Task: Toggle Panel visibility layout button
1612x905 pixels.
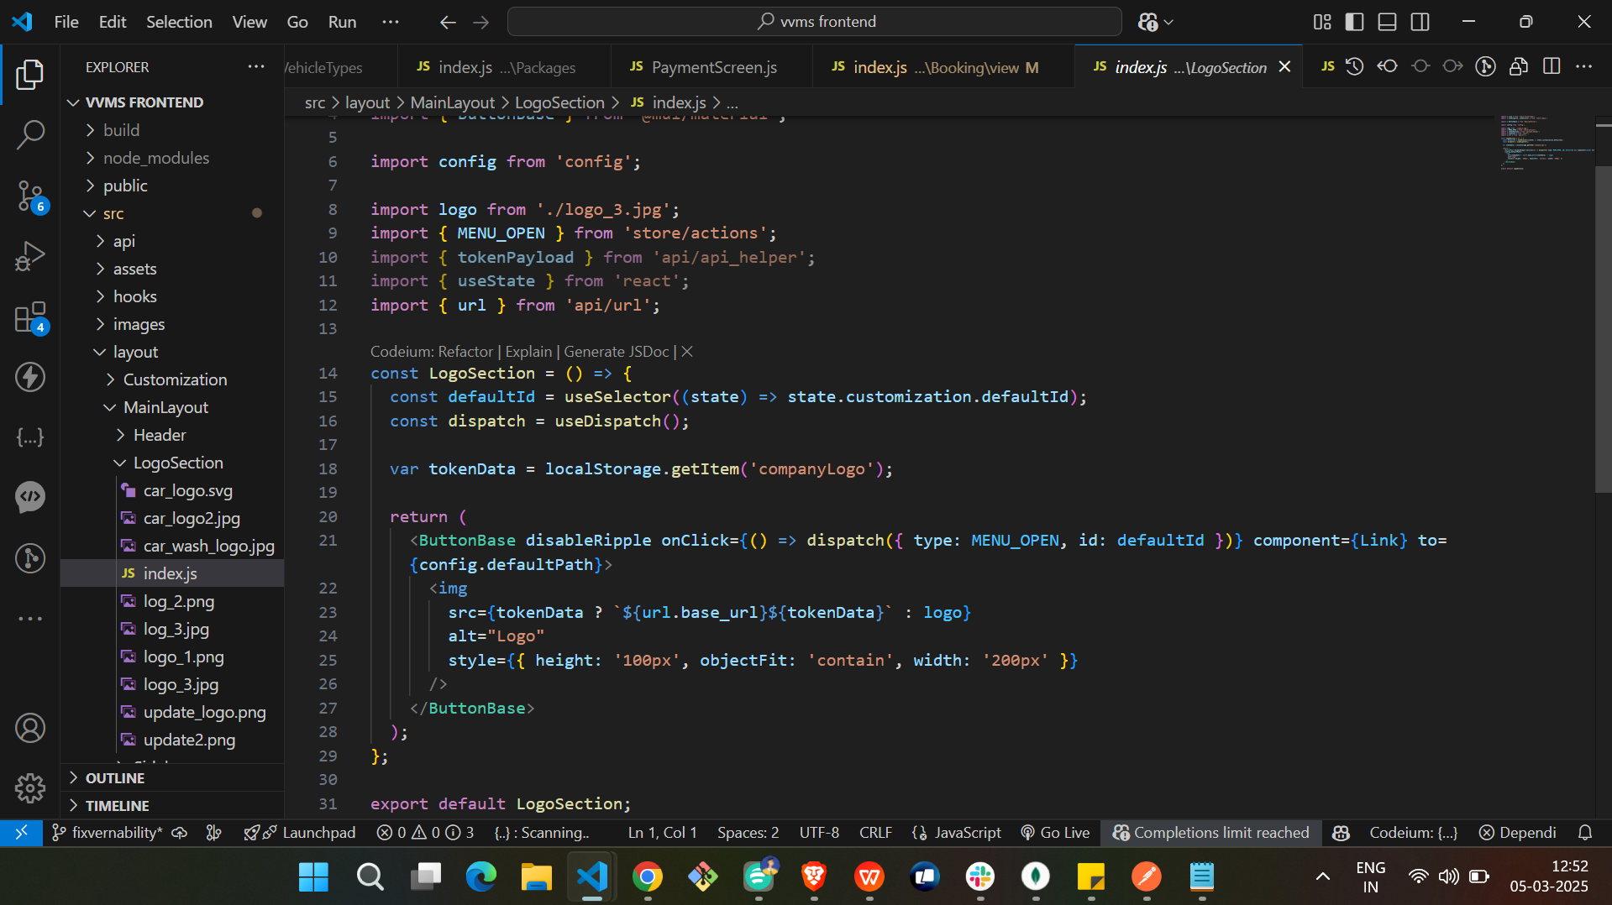Action: pos(1387,22)
